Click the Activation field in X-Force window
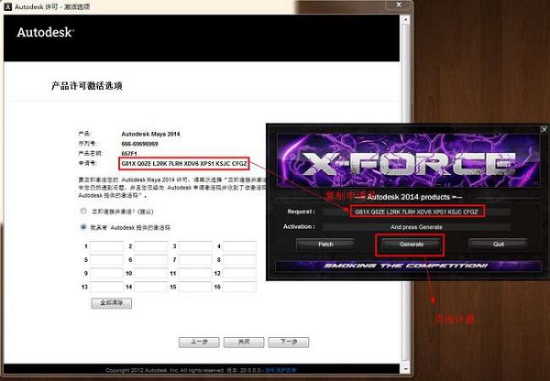The width and height of the screenshot is (550, 381). 417,227
